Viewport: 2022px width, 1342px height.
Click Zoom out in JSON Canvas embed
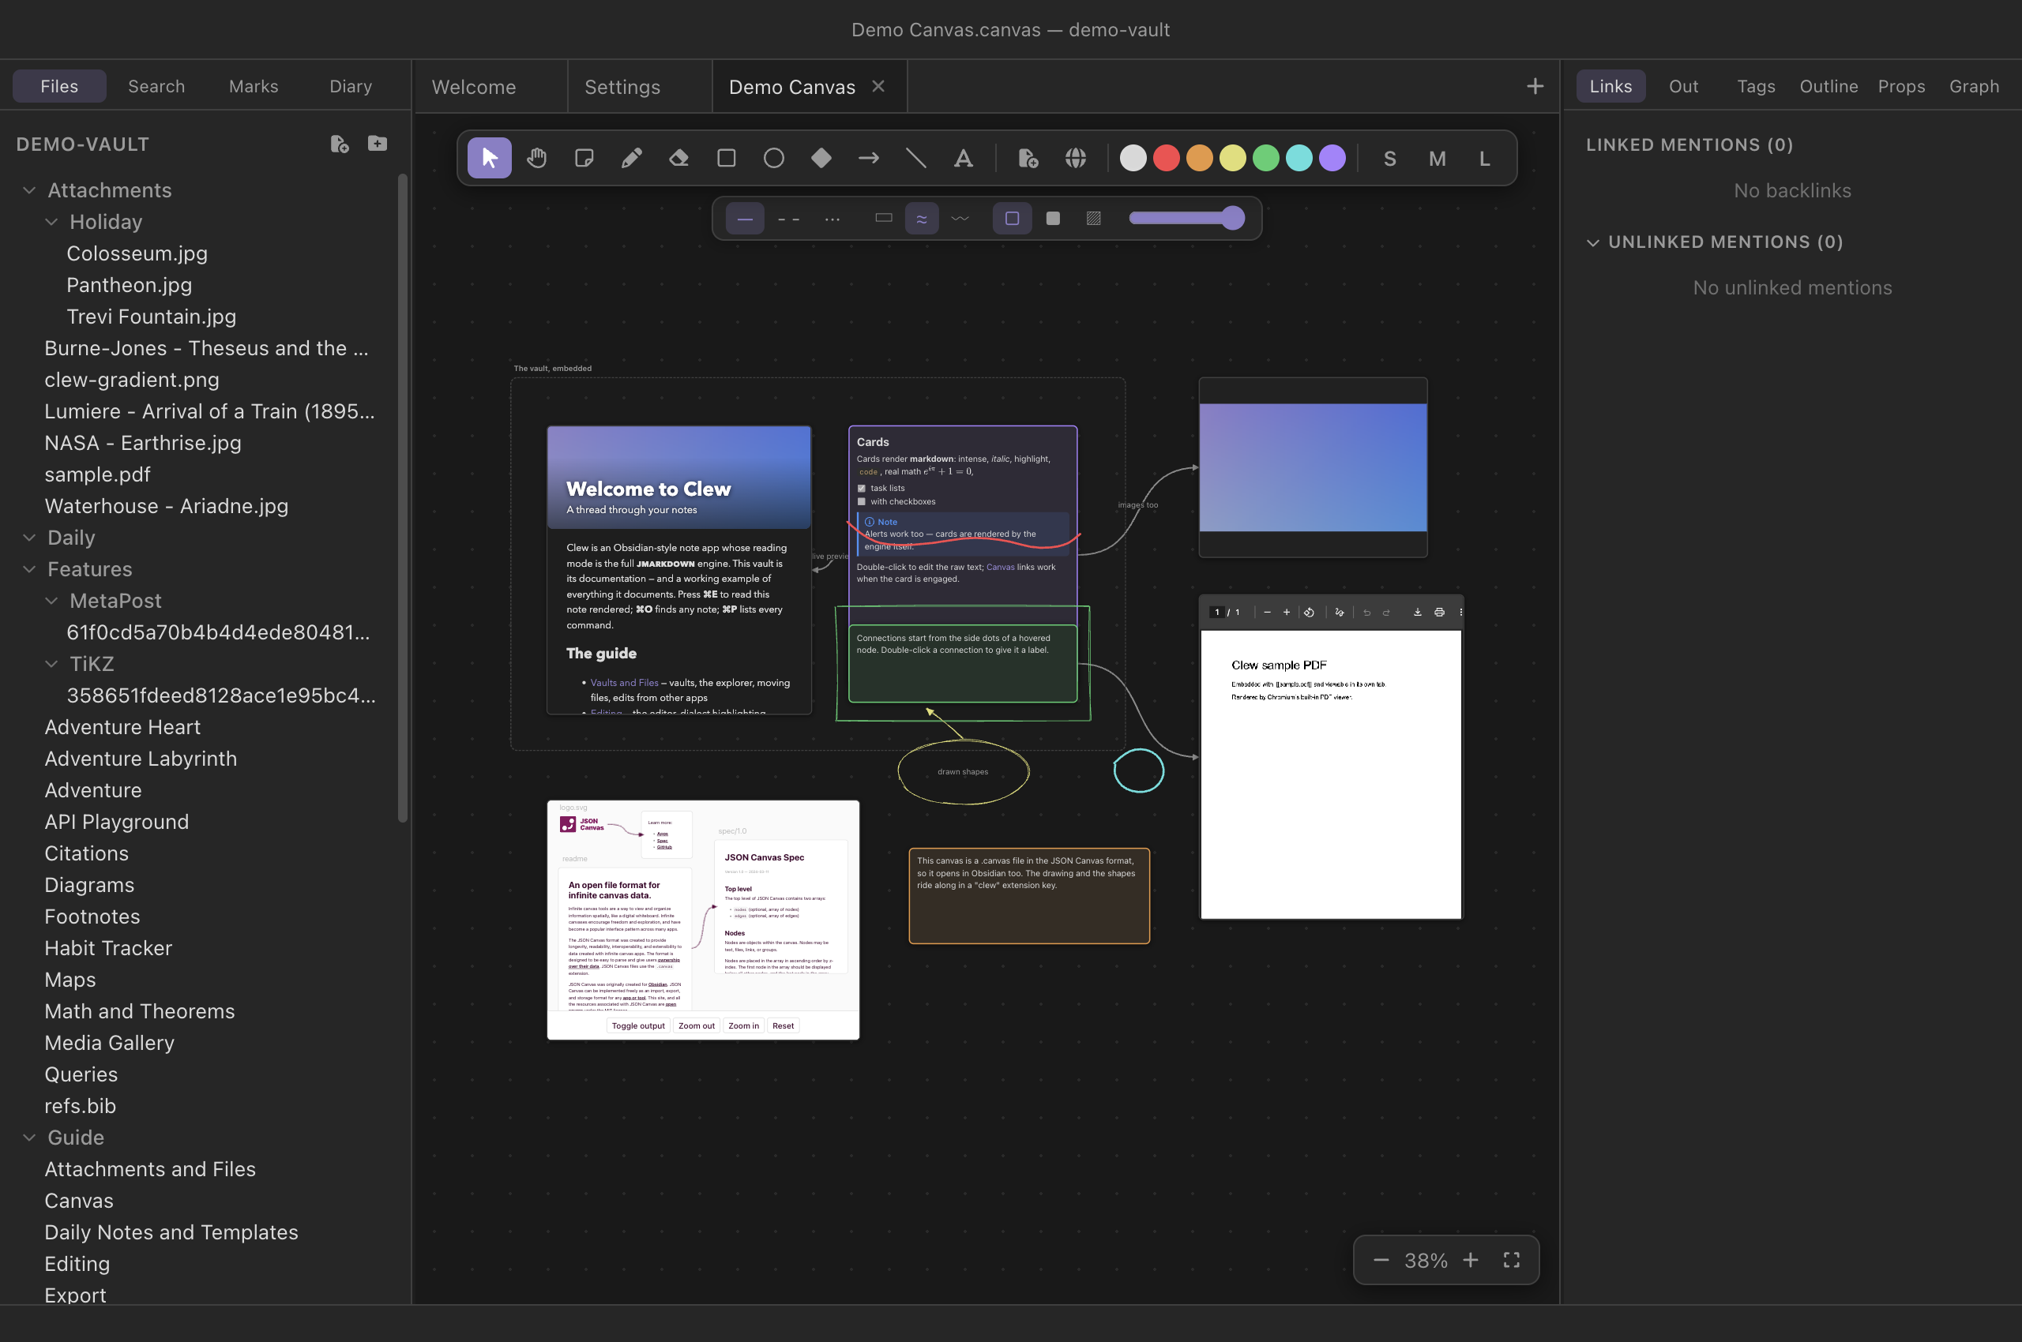[x=697, y=1025]
